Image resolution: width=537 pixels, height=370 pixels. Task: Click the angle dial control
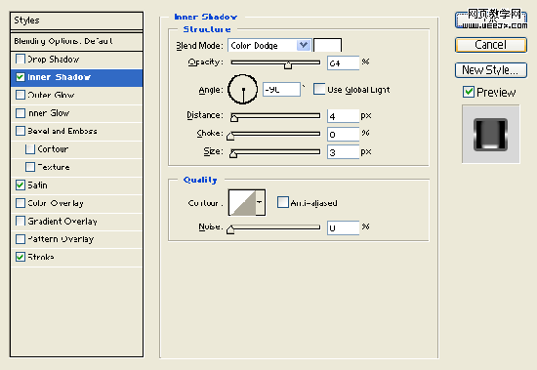tap(243, 90)
